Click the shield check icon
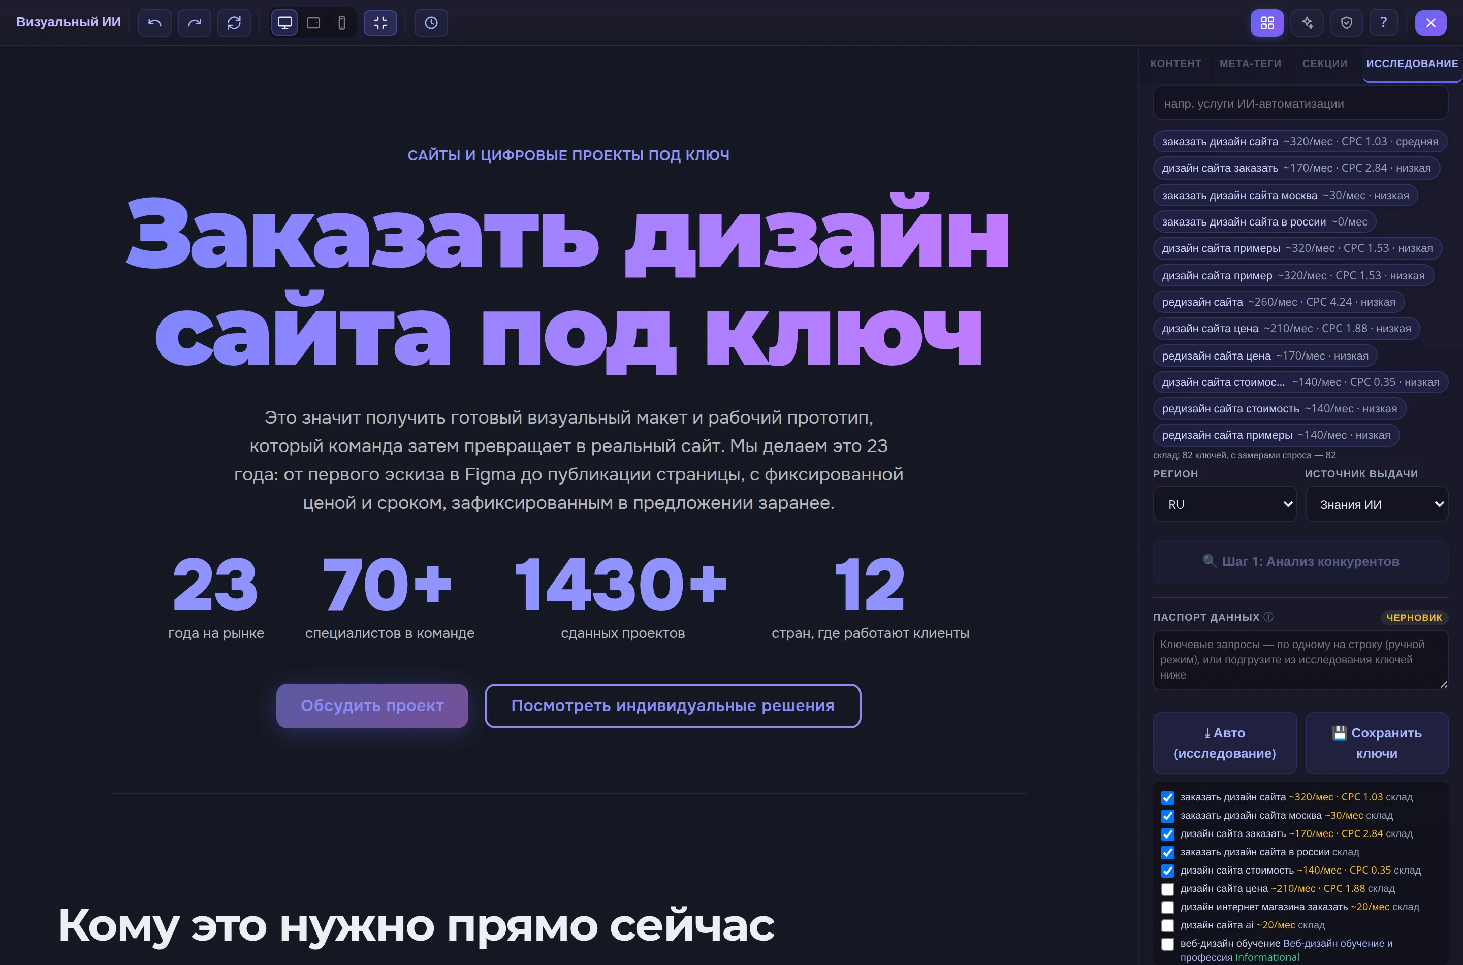The height and width of the screenshot is (965, 1463). pyautogui.click(x=1347, y=23)
